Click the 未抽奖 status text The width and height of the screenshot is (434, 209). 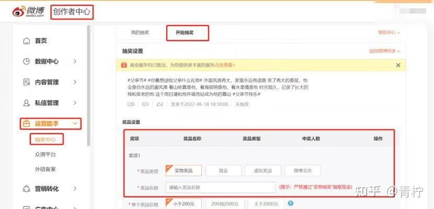242,104
